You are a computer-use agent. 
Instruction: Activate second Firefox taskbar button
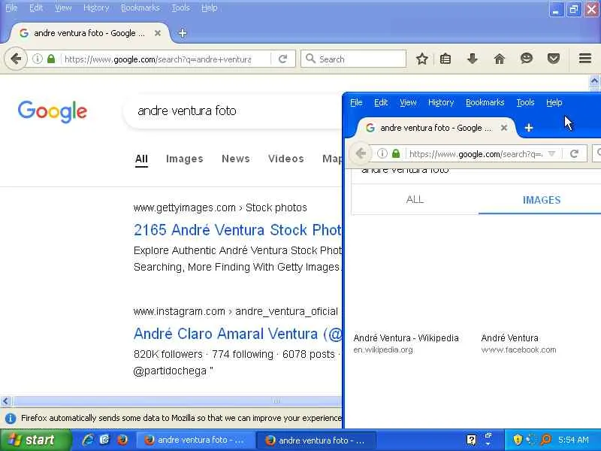(x=316, y=440)
